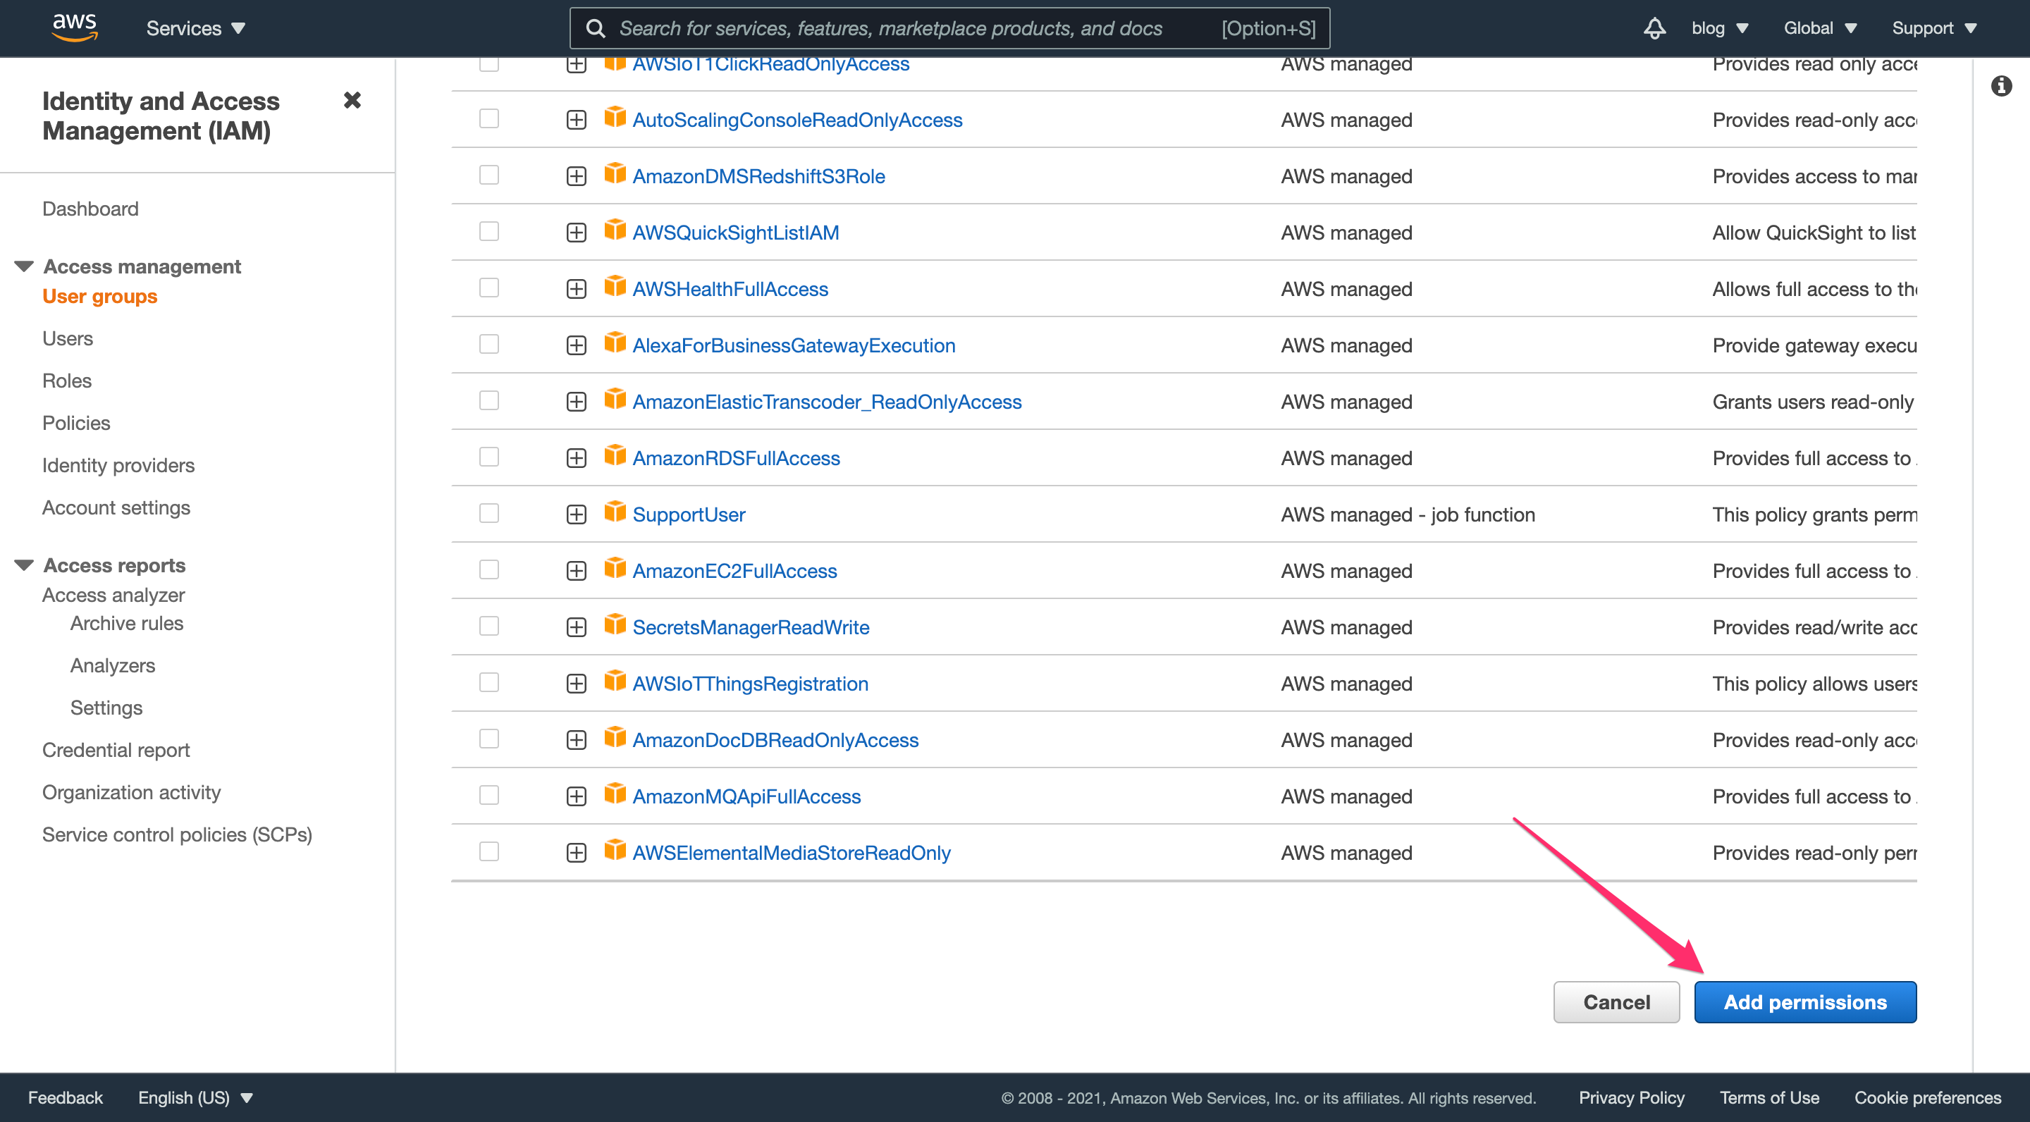The height and width of the screenshot is (1122, 2030).
Task: Click the policy box icon for AmazonDMSRedshiftS3Role
Action: coord(615,174)
